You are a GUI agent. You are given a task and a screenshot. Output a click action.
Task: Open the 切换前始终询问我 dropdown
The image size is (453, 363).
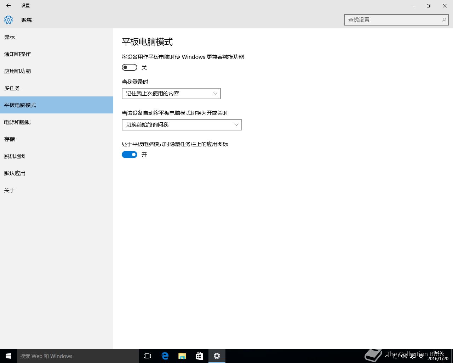point(182,125)
